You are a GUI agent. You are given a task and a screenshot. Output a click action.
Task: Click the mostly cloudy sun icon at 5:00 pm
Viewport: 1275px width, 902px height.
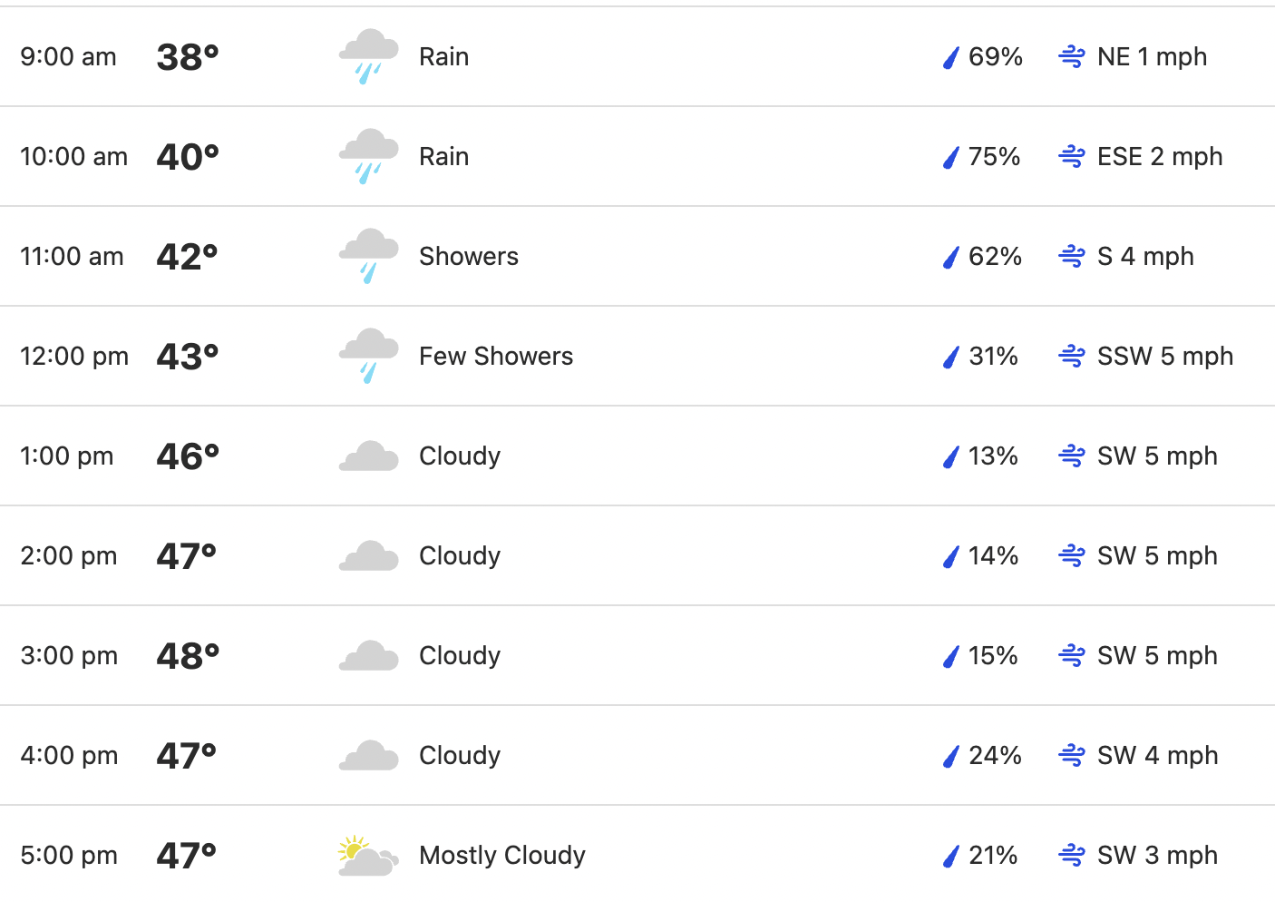pos(368,856)
